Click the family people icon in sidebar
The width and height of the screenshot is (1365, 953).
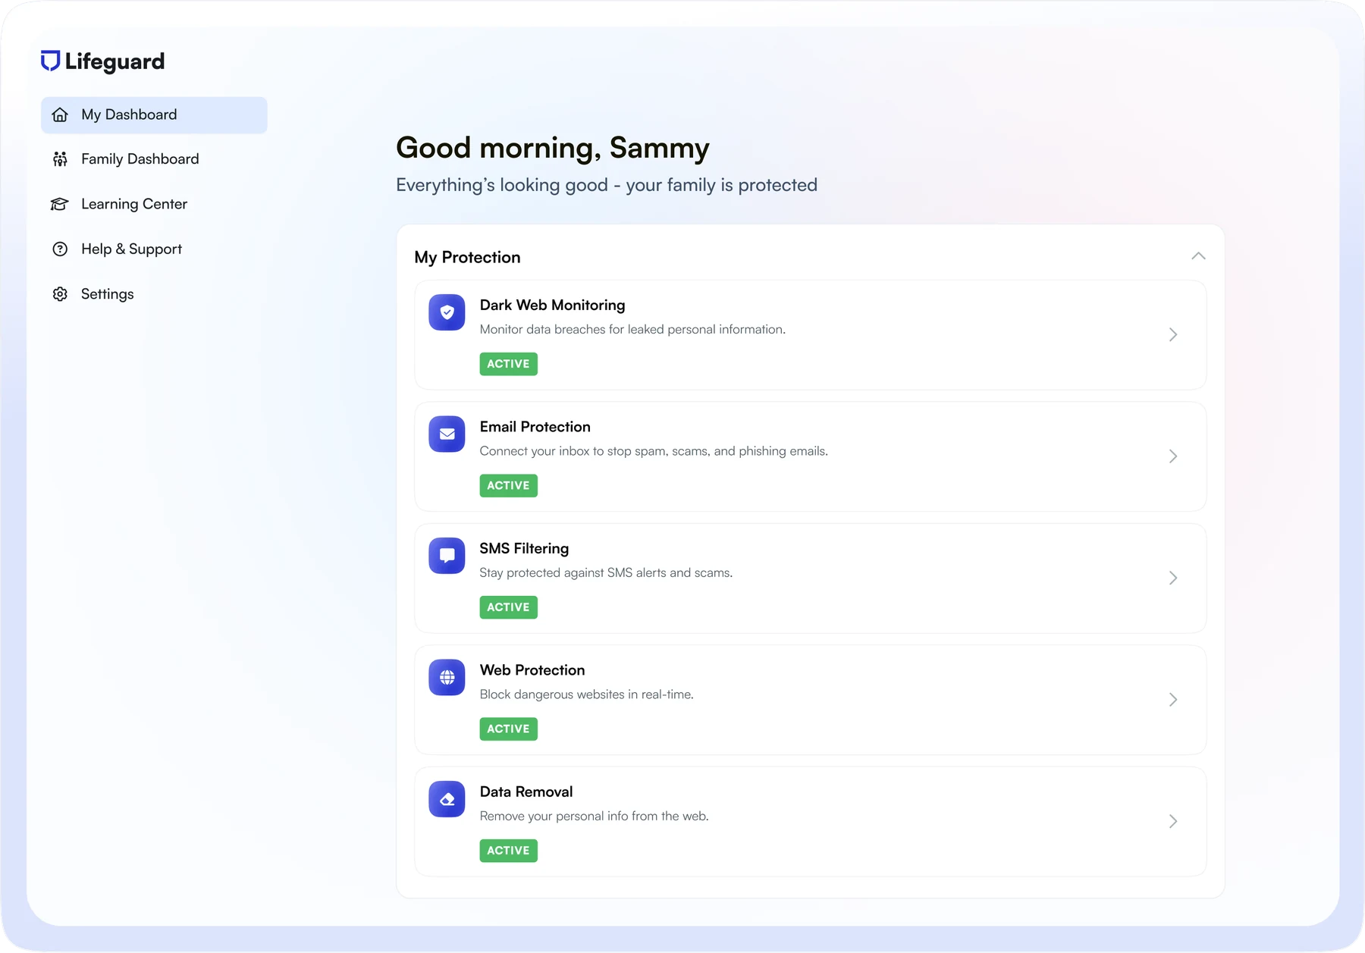coord(60,159)
